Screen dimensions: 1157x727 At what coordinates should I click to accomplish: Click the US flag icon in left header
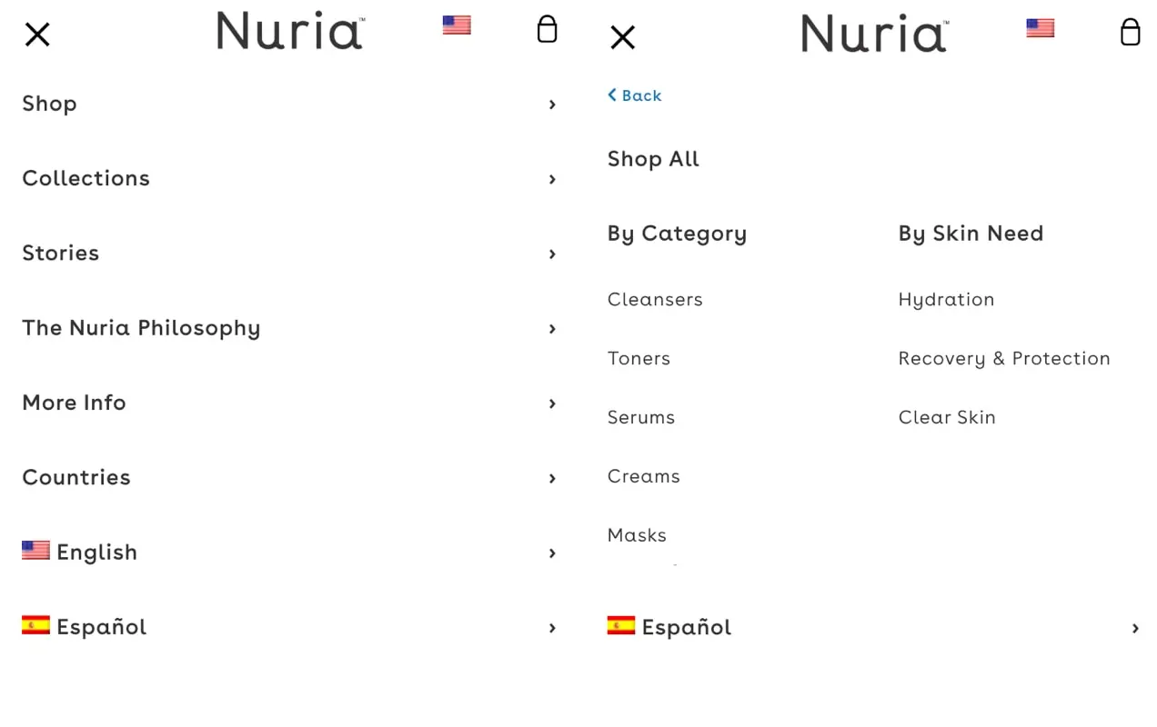point(457,25)
